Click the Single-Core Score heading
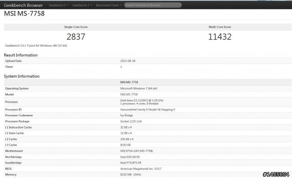Screen dimensions: 292x178 tap(76, 27)
